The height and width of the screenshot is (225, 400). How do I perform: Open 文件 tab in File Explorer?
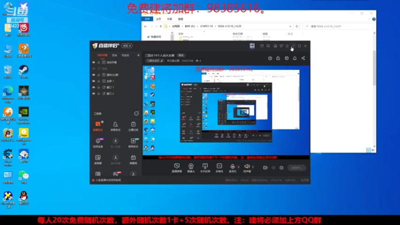147,19
